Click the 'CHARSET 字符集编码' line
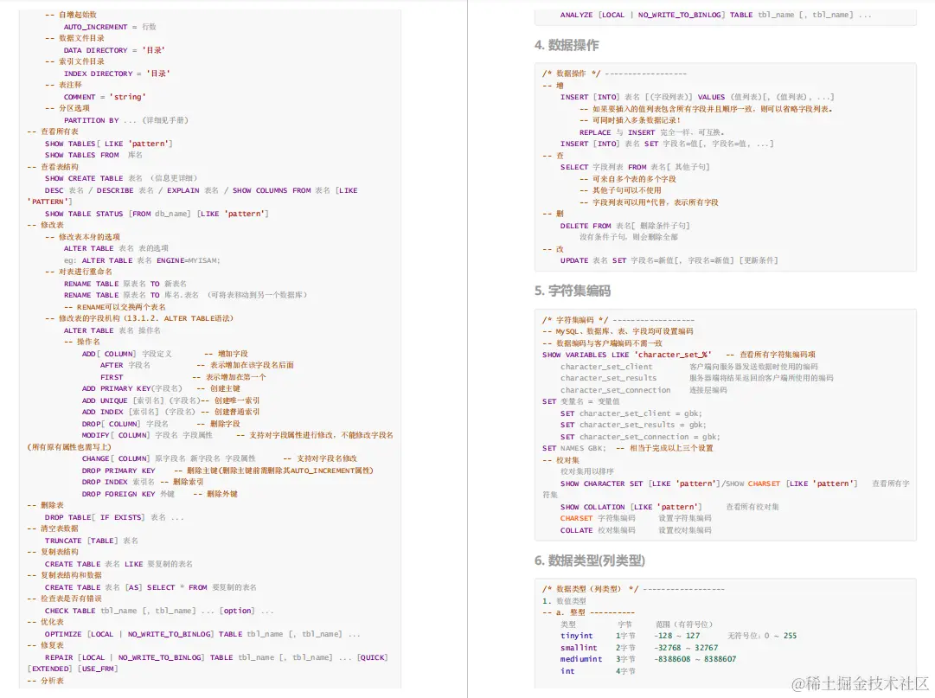Image resolution: width=935 pixels, height=698 pixels. pyautogui.click(x=636, y=518)
